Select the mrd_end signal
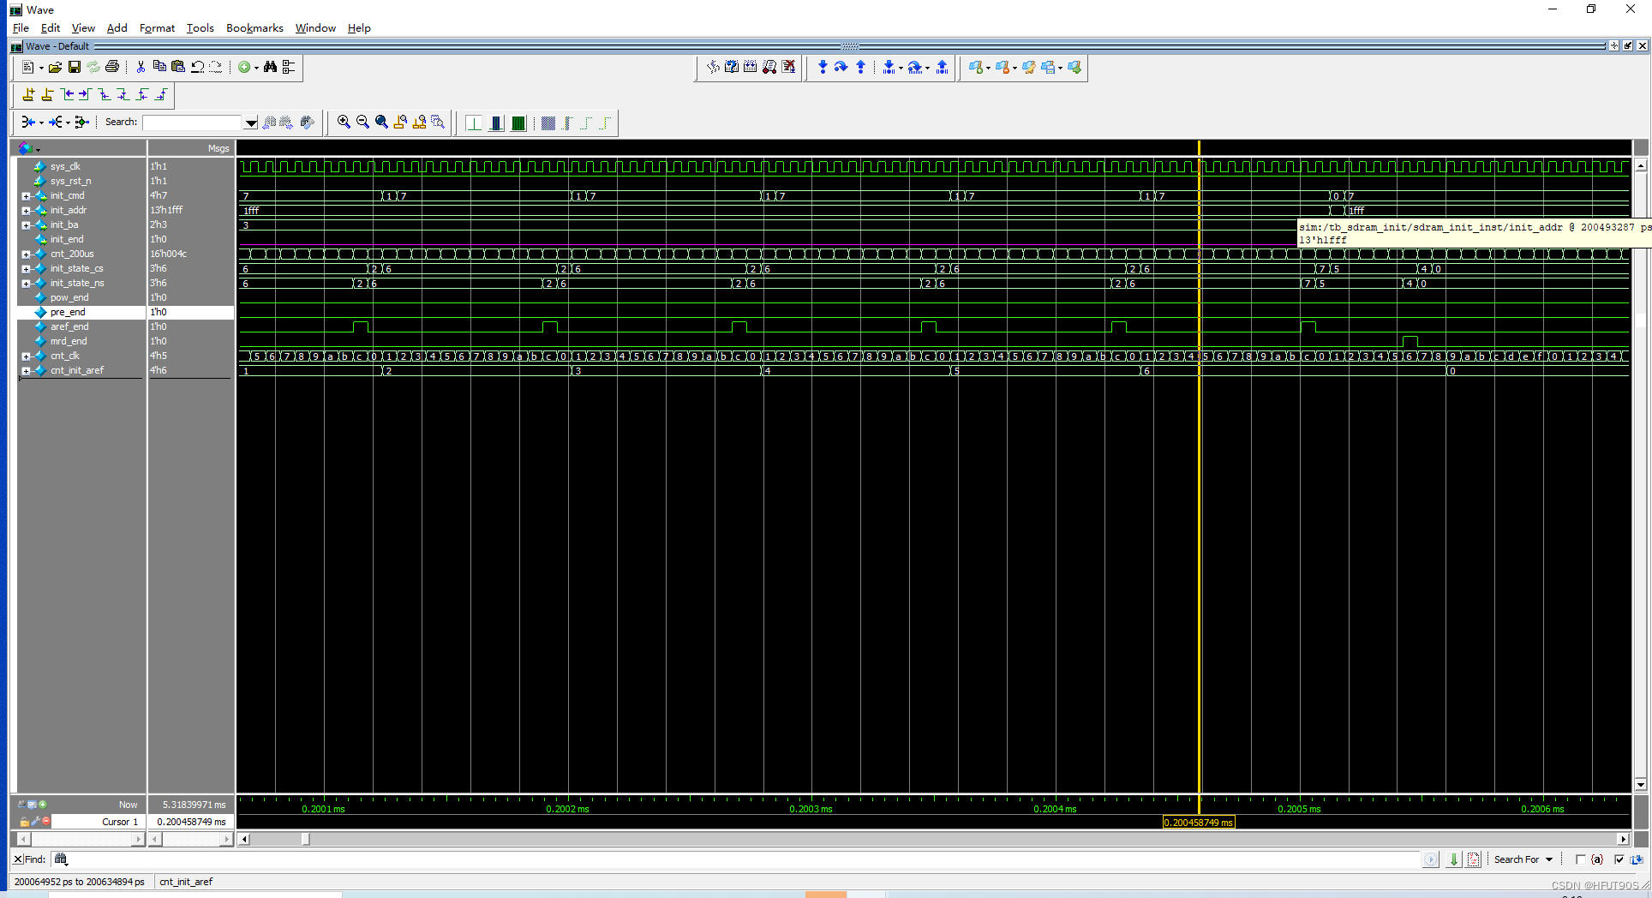Screen dimensions: 1652x898 [x=69, y=342]
